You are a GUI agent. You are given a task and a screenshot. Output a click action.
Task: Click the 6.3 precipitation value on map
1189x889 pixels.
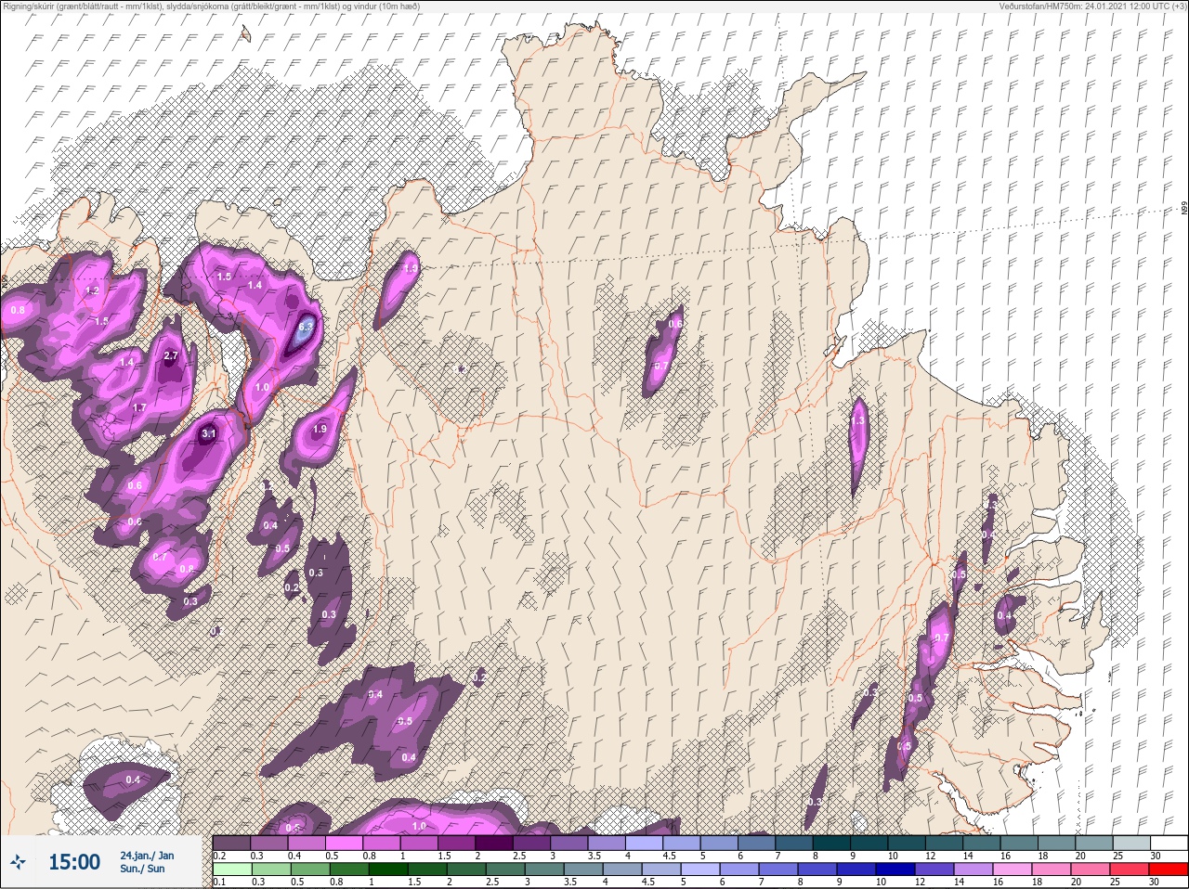[307, 326]
